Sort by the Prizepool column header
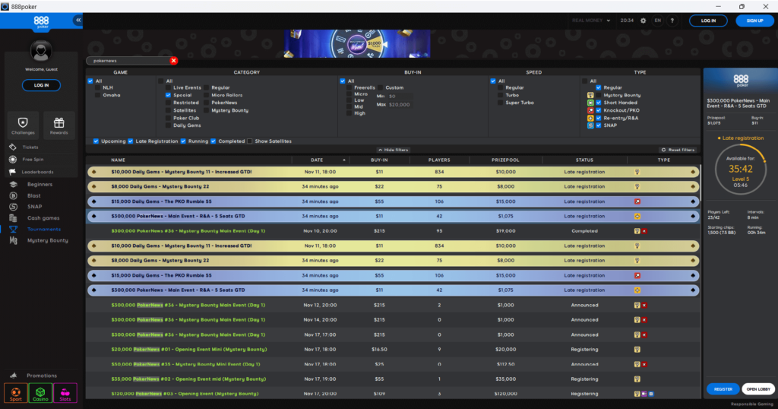Screen dimensions: 778x409 505,160
